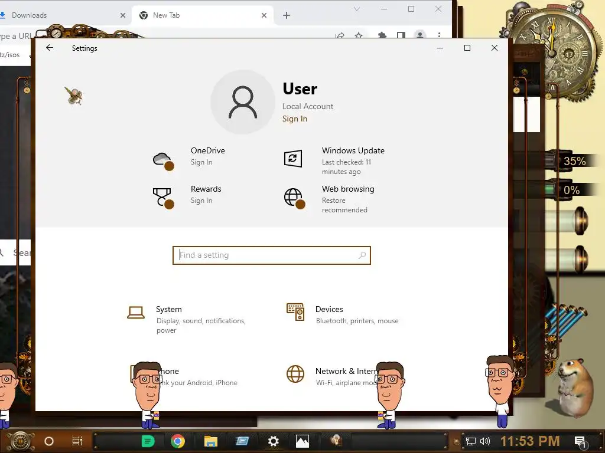Open the Phone settings category
Image resolution: width=605 pixels, height=453 pixels.
pos(184,376)
